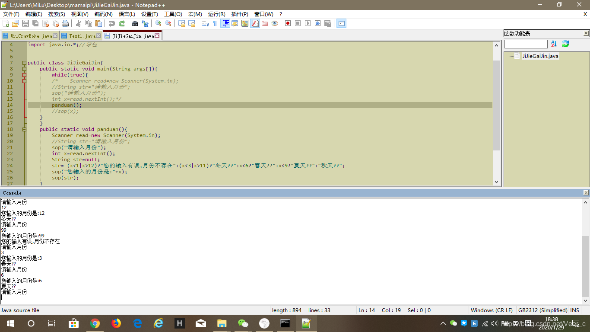Open the user-defined language icon
Image resolution: width=590 pixels, height=332 pixels.
[235, 23]
